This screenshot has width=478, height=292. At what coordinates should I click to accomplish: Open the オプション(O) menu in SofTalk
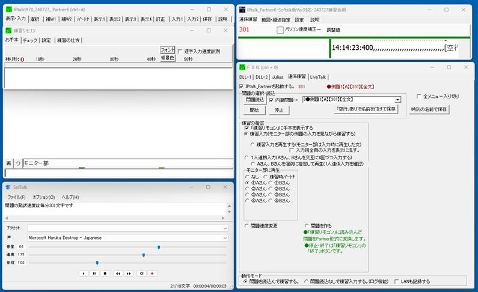(x=43, y=197)
